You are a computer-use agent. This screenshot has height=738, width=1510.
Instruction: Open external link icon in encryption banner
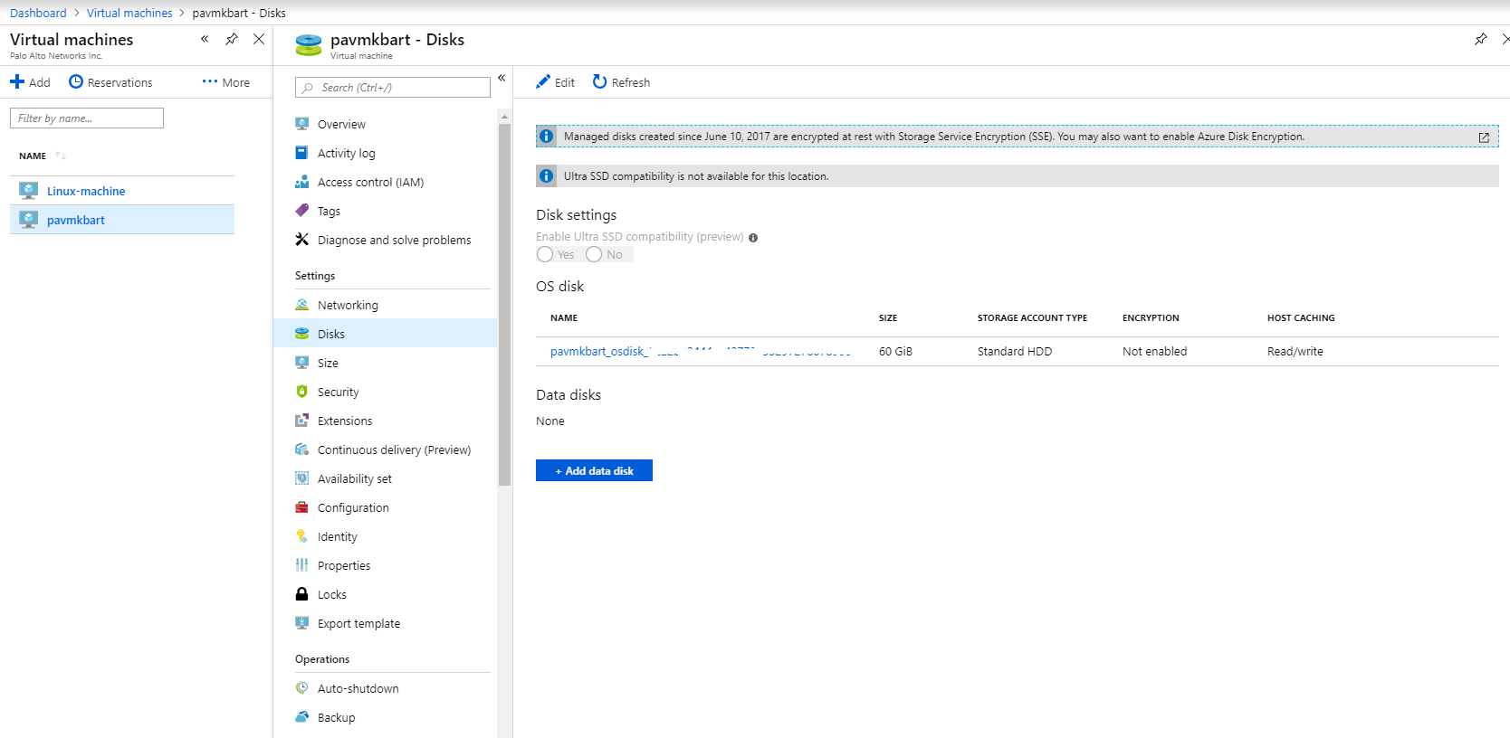(1484, 137)
